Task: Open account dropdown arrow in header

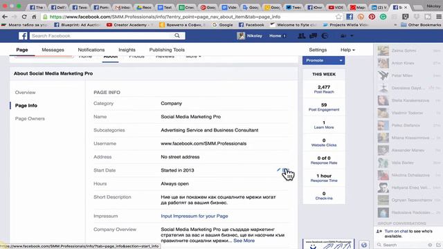Action: coord(352,36)
